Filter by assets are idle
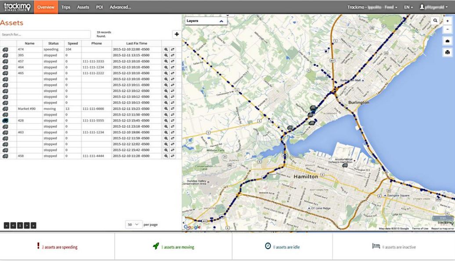The width and height of the screenshot is (455, 261). point(282,247)
